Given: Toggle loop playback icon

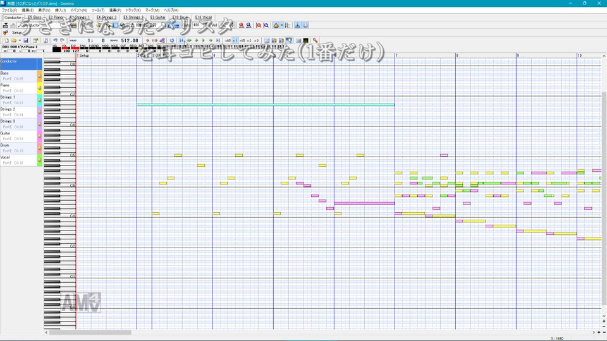Looking at the screenshot, I should coord(172,40).
